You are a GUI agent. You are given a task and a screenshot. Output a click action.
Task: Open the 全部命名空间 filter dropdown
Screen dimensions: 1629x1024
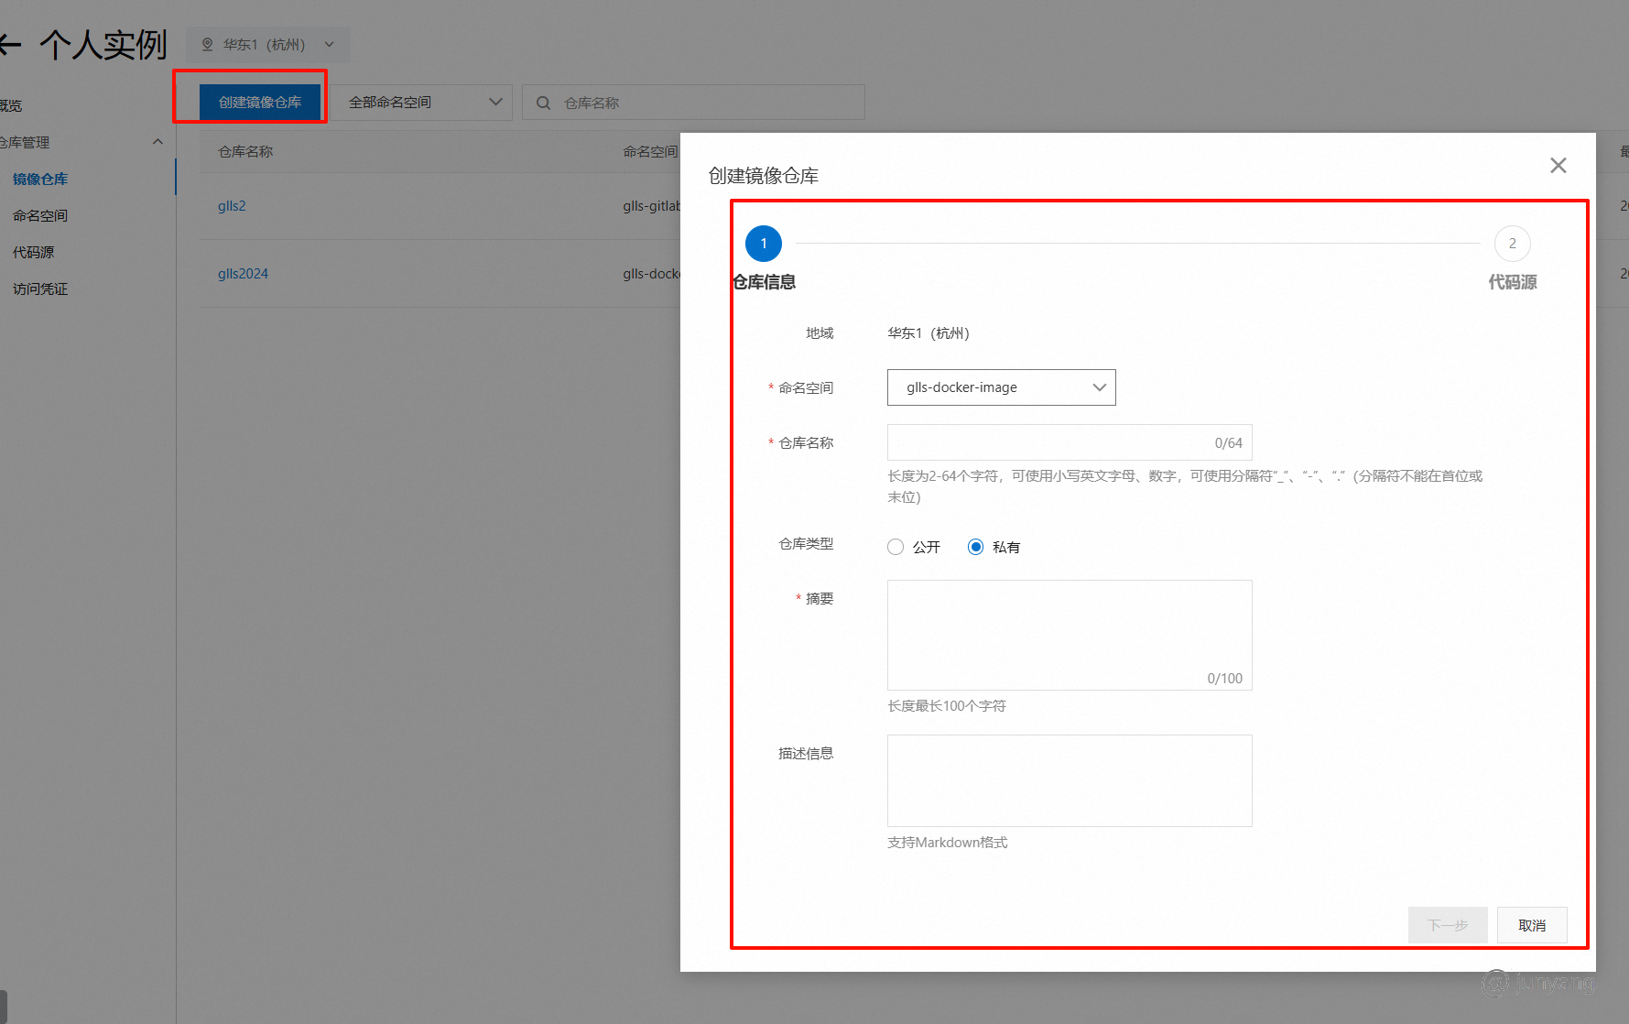420,102
